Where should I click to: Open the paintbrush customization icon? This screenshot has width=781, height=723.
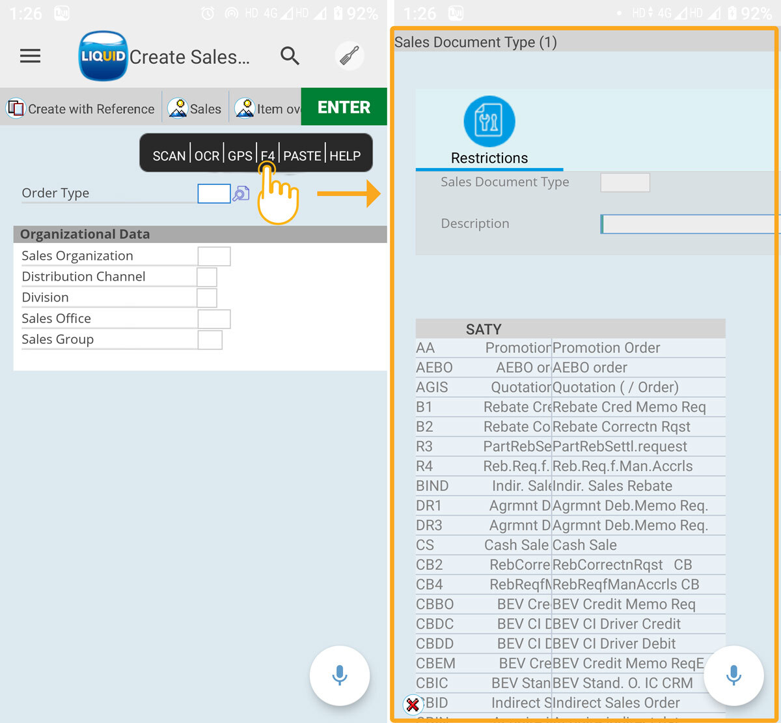[349, 56]
